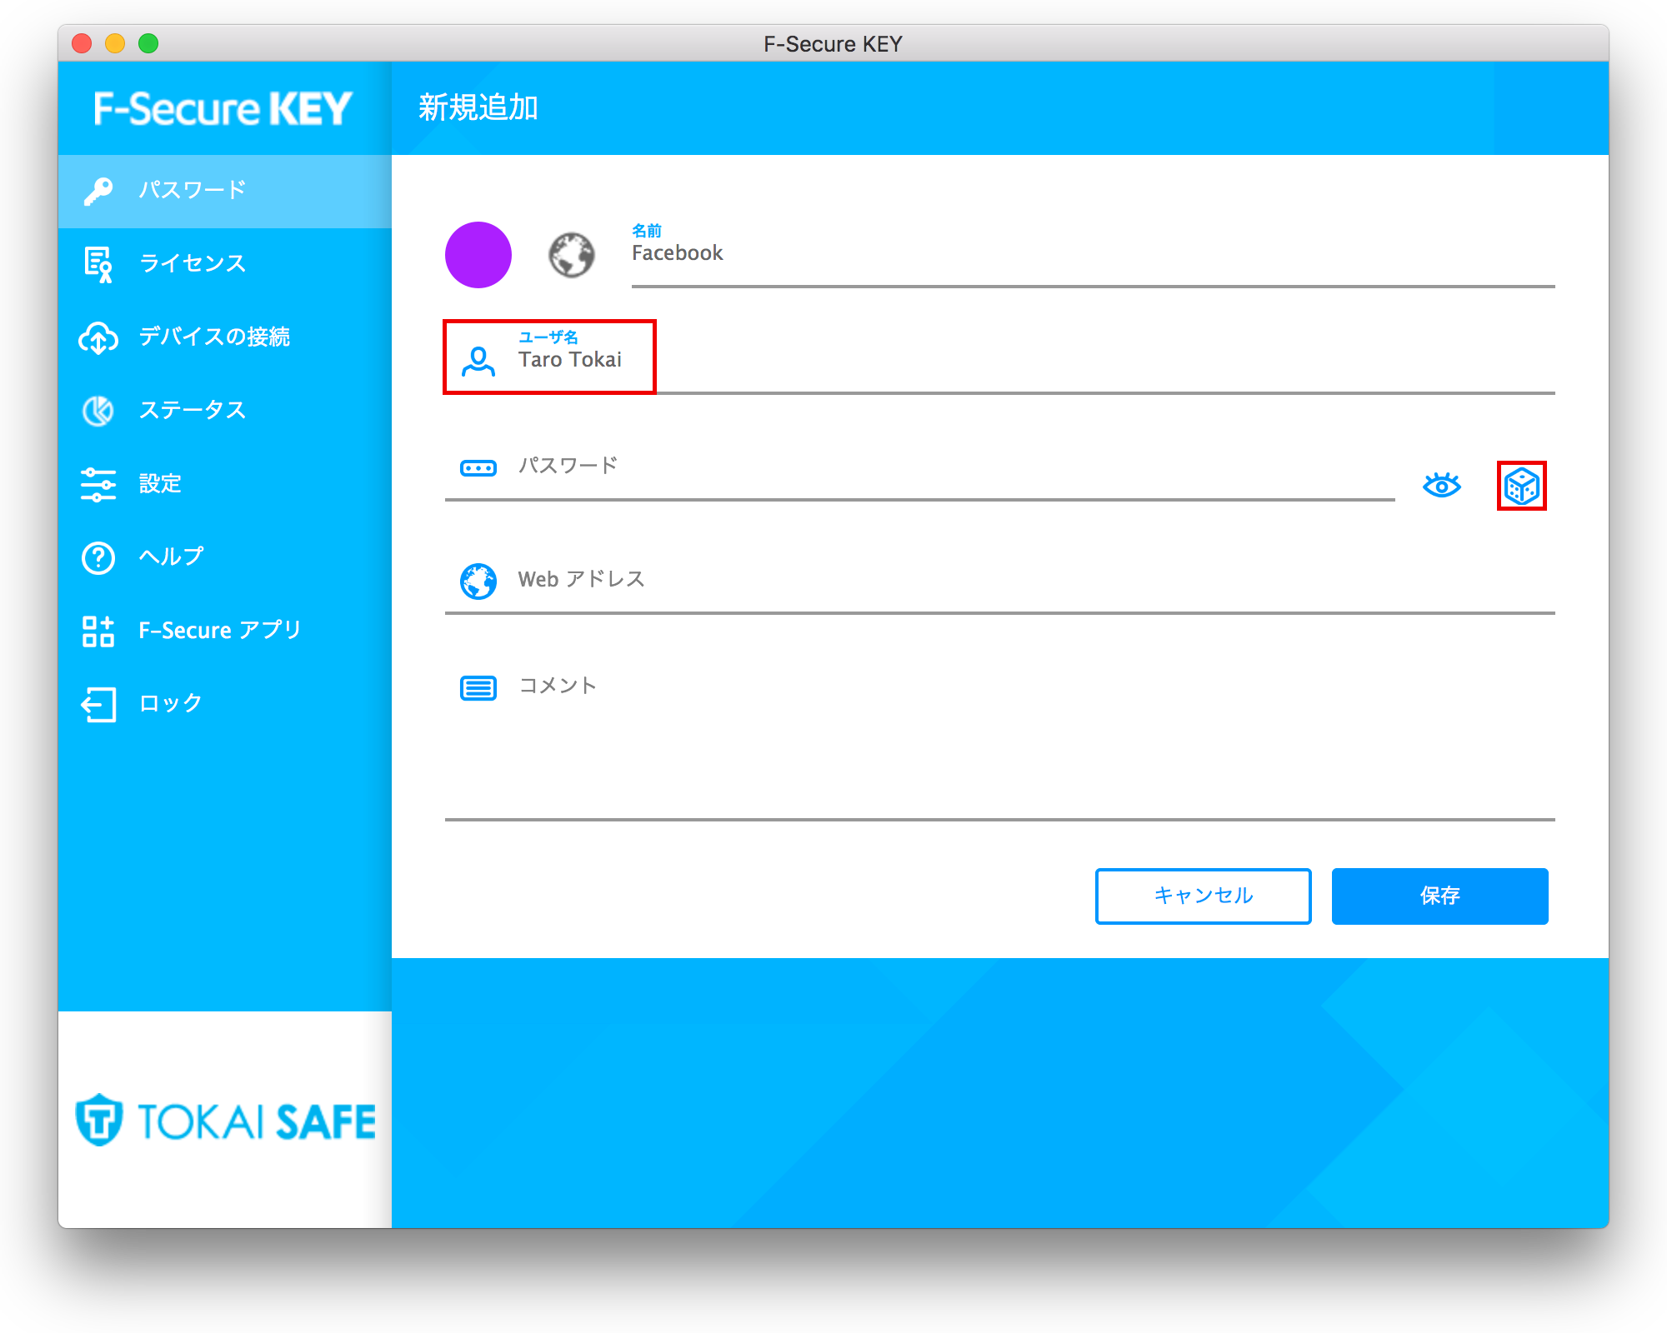Open the パスワード section in sidebar

click(225, 191)
